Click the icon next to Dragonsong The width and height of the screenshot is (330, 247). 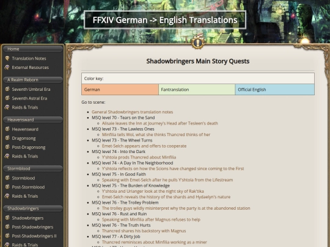[7, 138]
